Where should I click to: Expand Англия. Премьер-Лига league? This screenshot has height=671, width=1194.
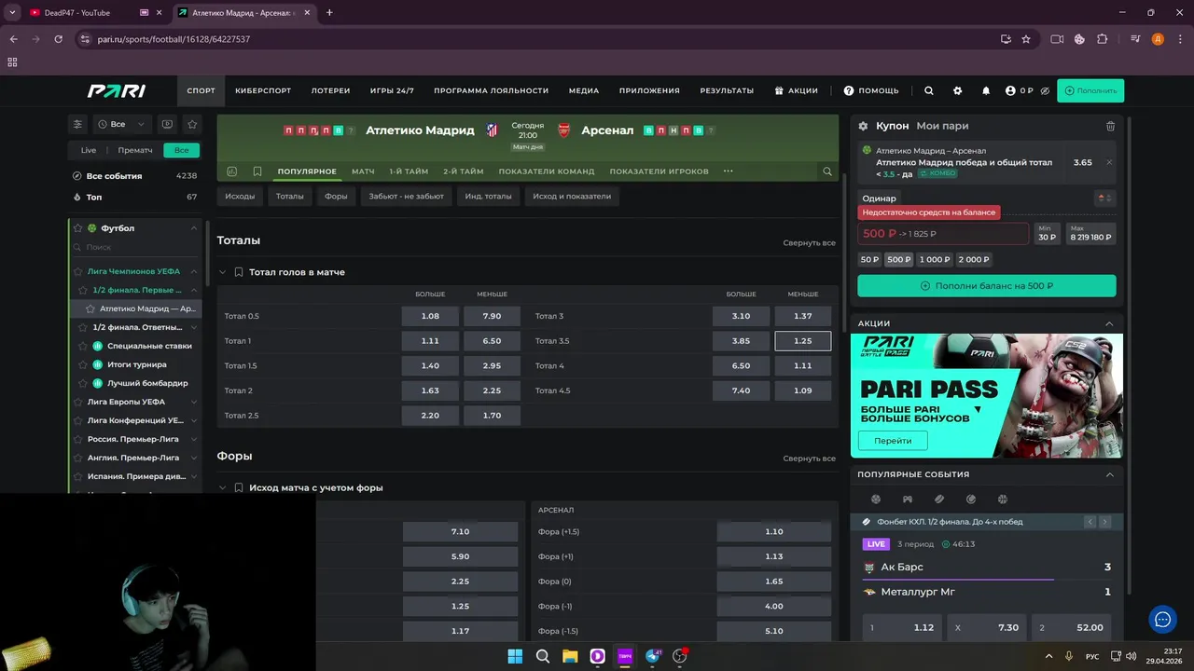[x=194, y=458]
